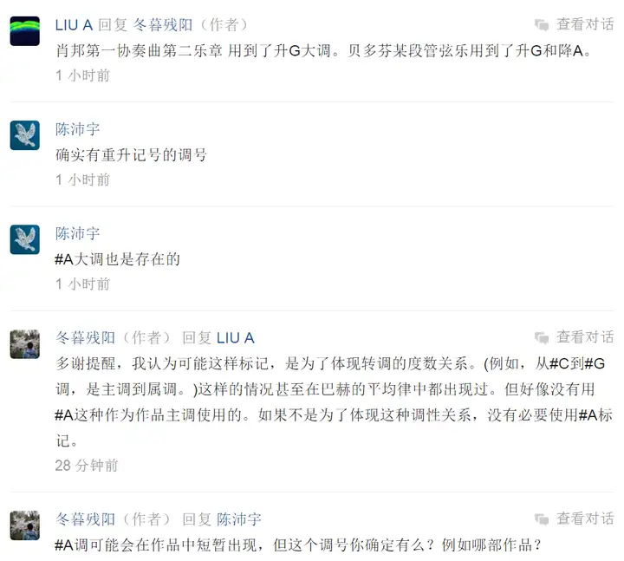Click the 28 分钟前 timestamp
Viewport: 624px width, 561px height.
click(87, 466)
